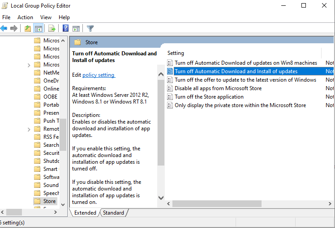Click description pane scroll up arrow
Screen dimensions: 335x228
[x=161, y=75]
